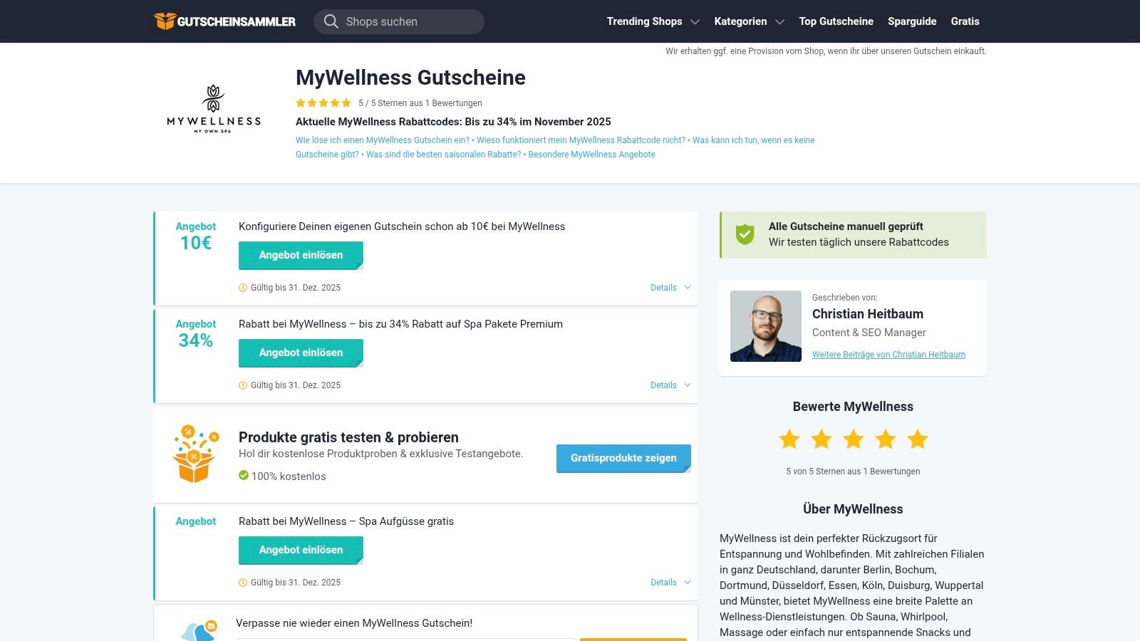Click the green shield verification icon
This screenshot has width=1140, height=641.
[x=744, y=234]
